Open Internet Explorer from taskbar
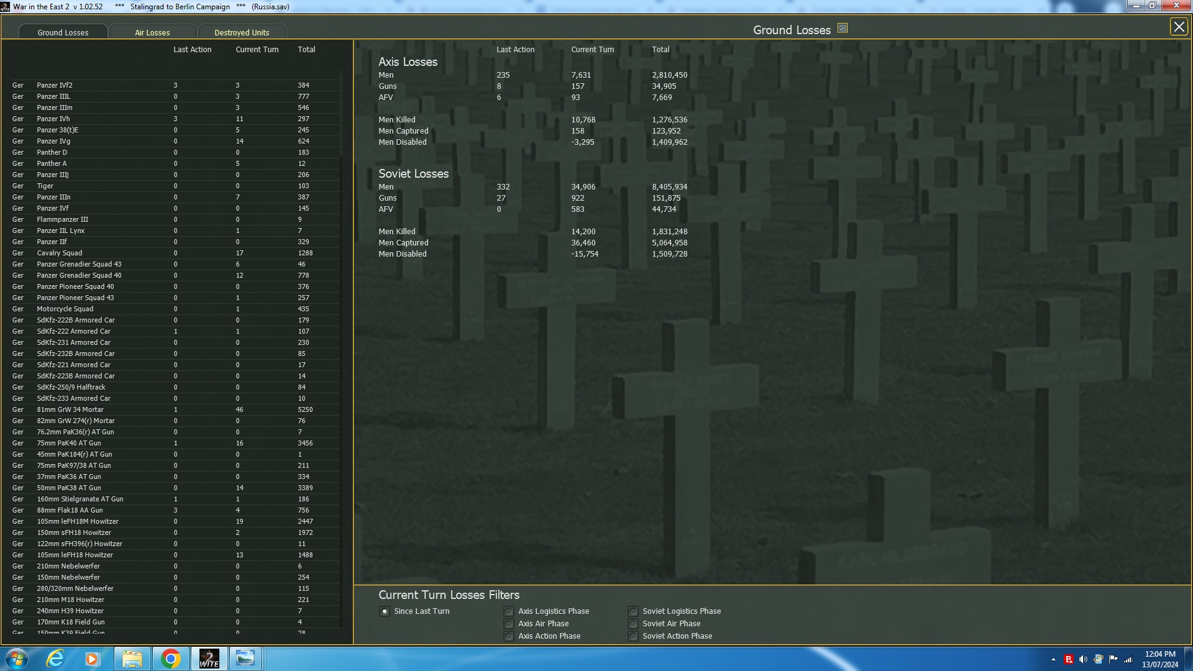 coord(55,659)
